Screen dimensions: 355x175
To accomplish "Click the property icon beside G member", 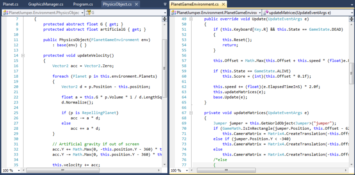I will pyautogui.click(x=88, y=13).
